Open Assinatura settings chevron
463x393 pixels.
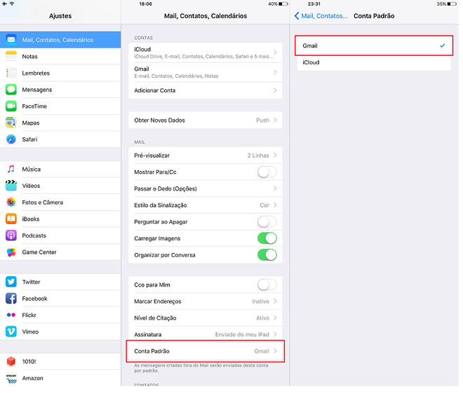tap(275, 334)
